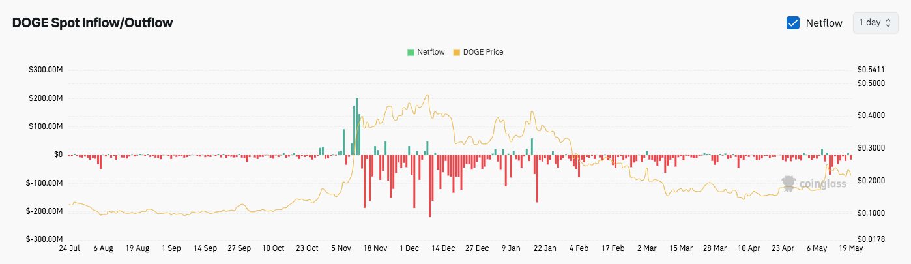
Task: Click the DOGE Price legend label
Action: pos(483,52)
